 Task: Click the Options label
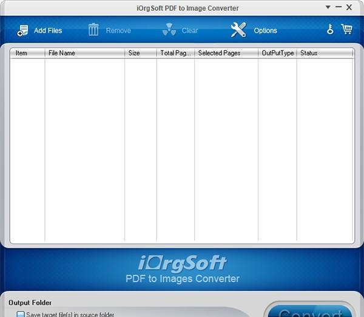tap(265, 31)
